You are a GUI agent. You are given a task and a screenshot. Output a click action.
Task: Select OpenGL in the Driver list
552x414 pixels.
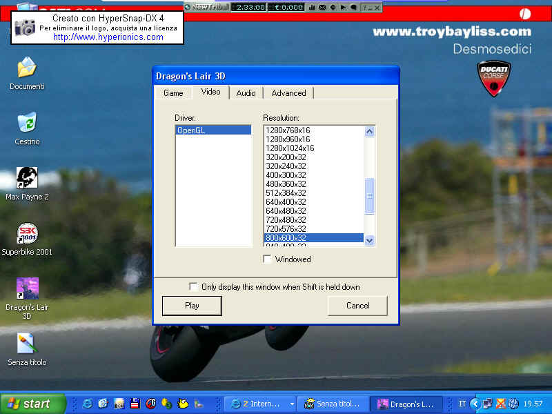[213, 130]
